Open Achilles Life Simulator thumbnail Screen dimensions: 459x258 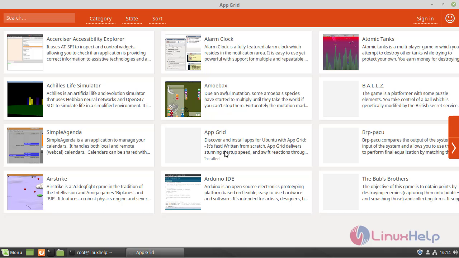pyautogui.click(x=25, y=99)
